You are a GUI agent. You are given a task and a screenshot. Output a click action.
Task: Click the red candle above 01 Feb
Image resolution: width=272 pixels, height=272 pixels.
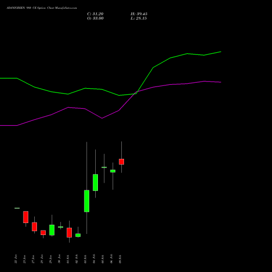tap(69, 233)
